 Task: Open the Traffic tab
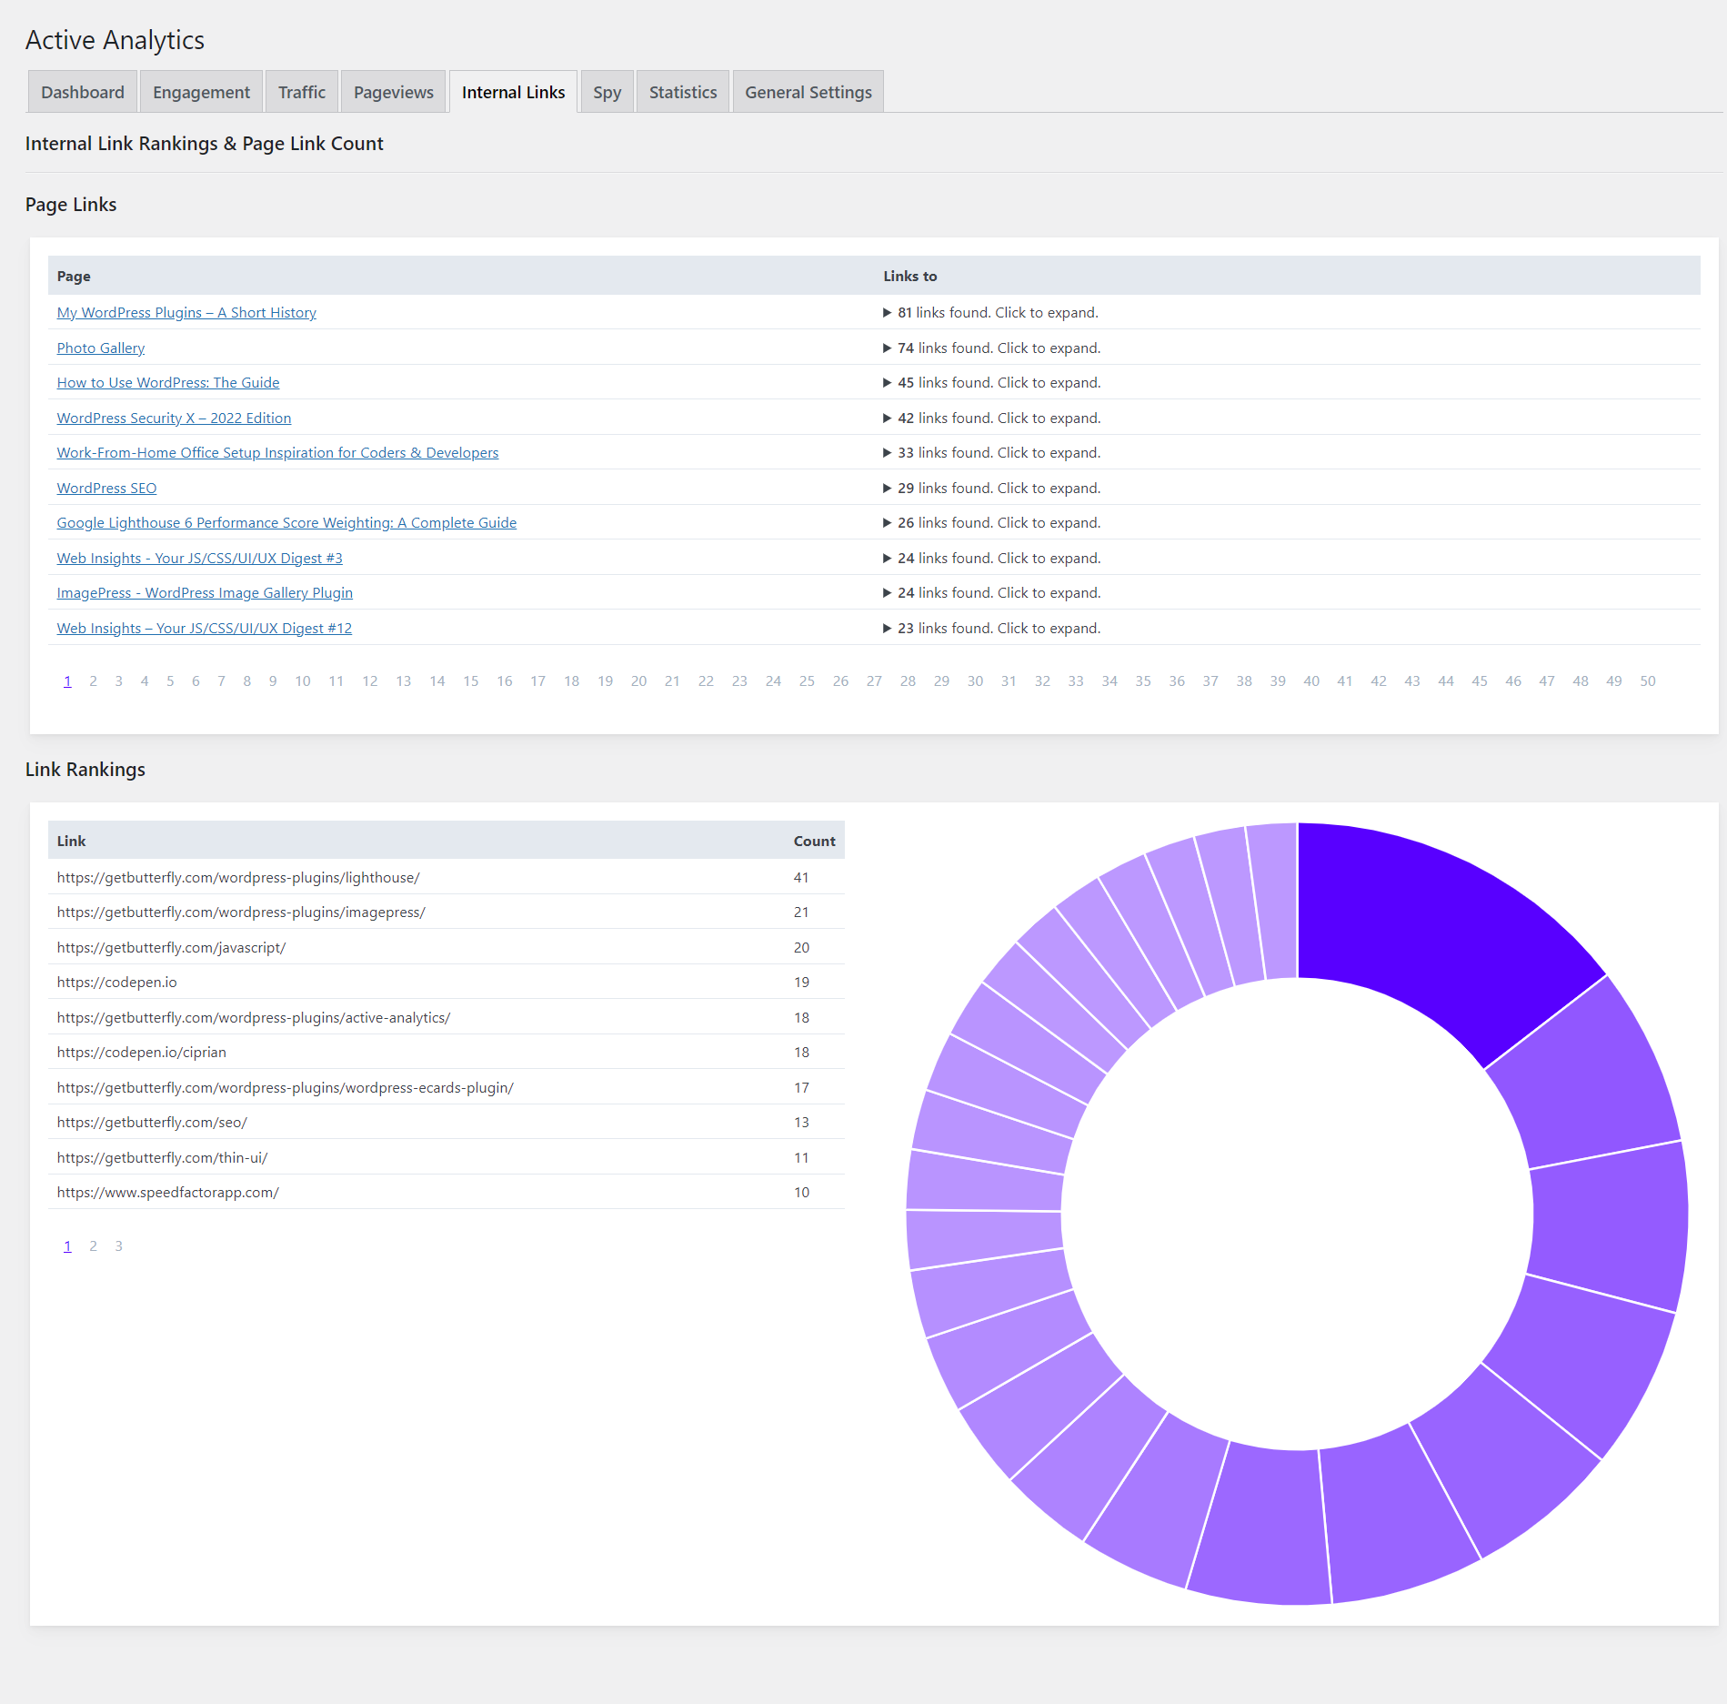[x=302, y=92]
